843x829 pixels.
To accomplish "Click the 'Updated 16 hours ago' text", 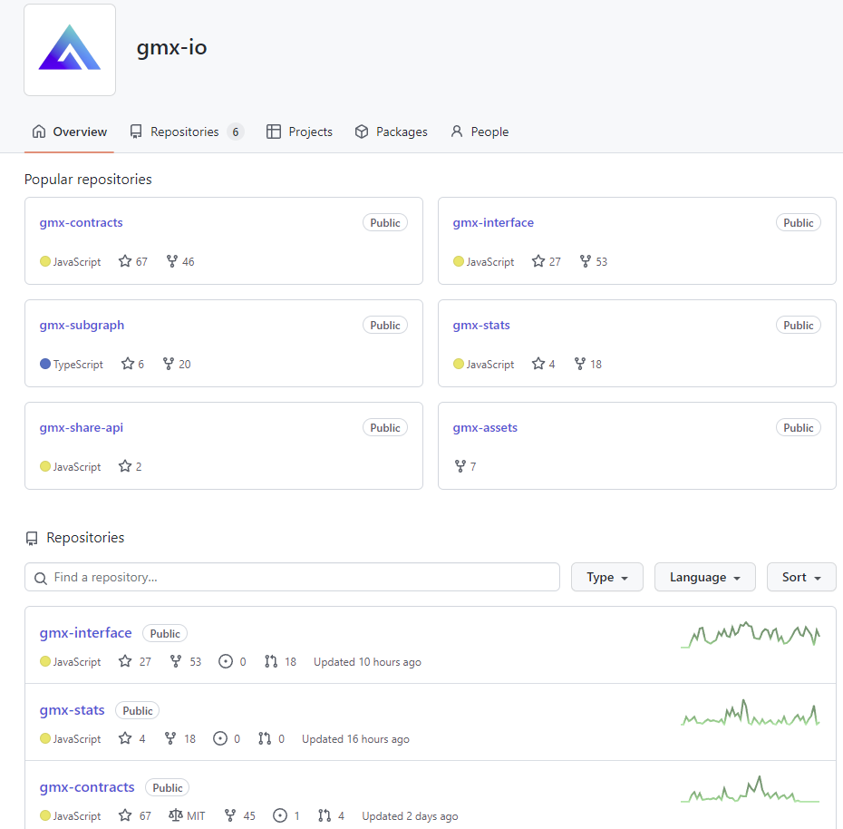I will pyautogui.click(x=355, y=739).
